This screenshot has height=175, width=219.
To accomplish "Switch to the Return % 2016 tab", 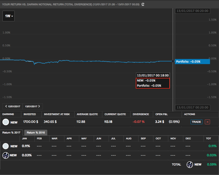I will coord(36,132).
